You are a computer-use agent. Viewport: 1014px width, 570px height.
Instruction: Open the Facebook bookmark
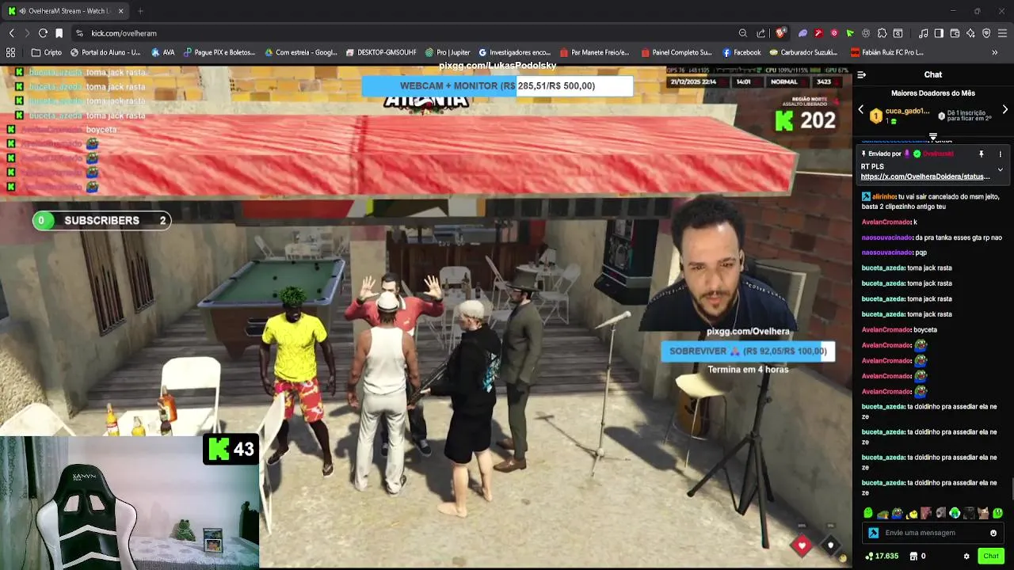click(x=742, y=52)
